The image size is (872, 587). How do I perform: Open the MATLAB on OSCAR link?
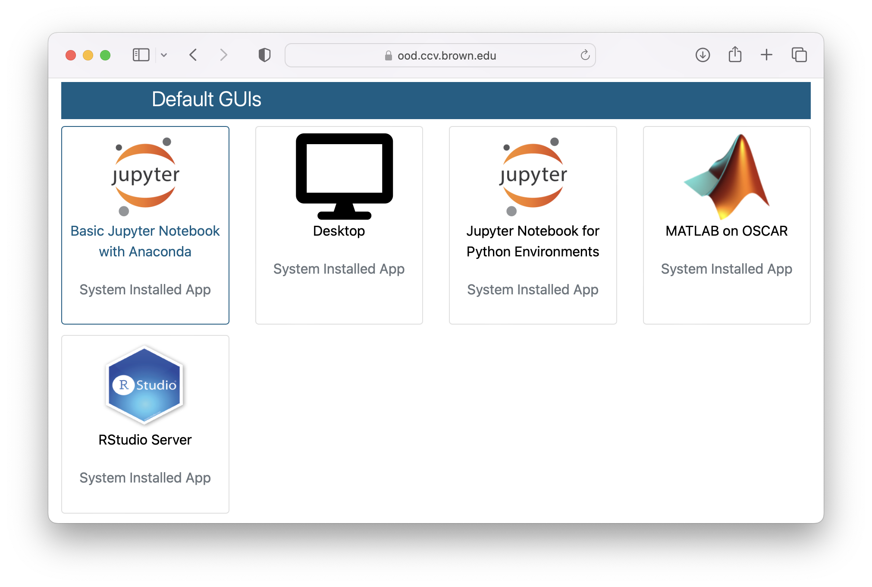click(727, 231)
